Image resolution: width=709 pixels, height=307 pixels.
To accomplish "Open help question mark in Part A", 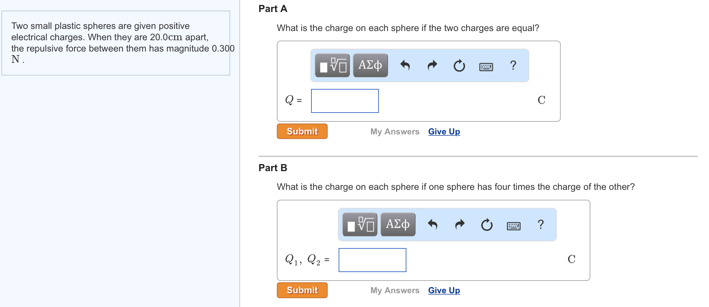I will click(513, 66).
